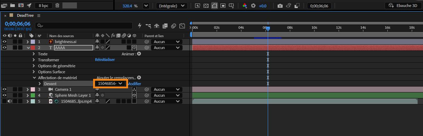Image resolution: width=423 pixels, height=136 pixels.
Task: Hide the AAAA text layer
Action: tap(4, 47)
